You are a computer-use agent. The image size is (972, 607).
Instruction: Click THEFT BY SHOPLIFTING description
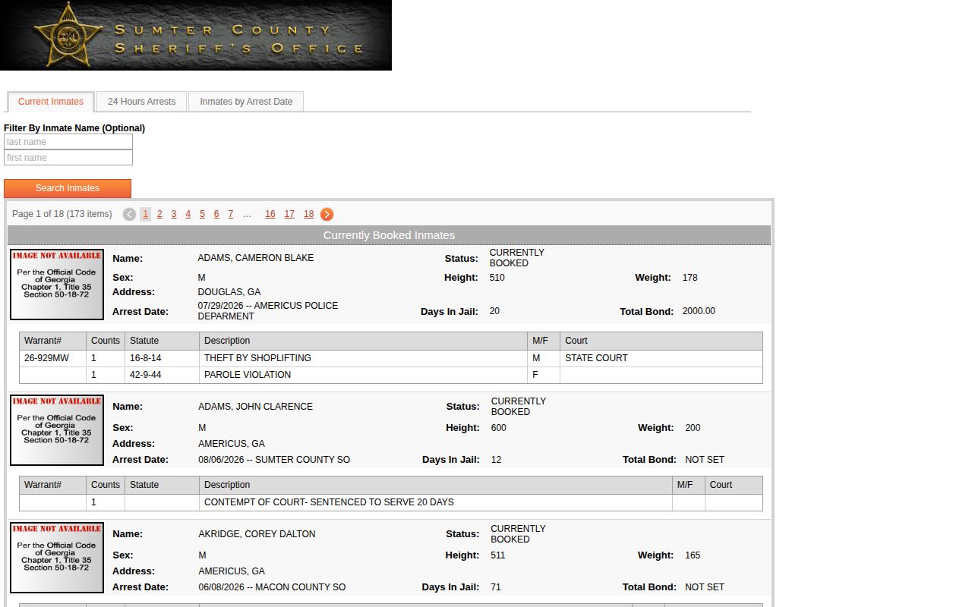click(257, 358)
